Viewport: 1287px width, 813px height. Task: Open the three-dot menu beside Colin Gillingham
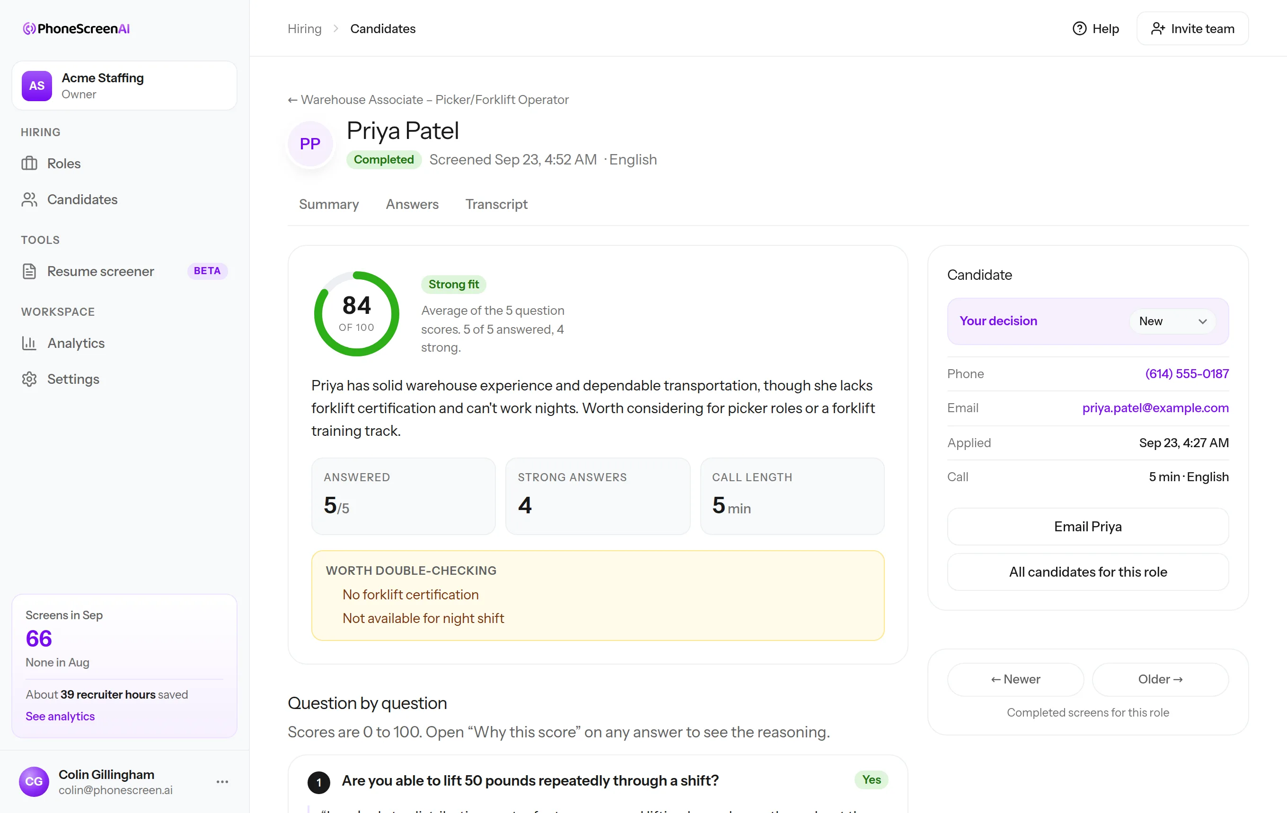tap(222, 781)
